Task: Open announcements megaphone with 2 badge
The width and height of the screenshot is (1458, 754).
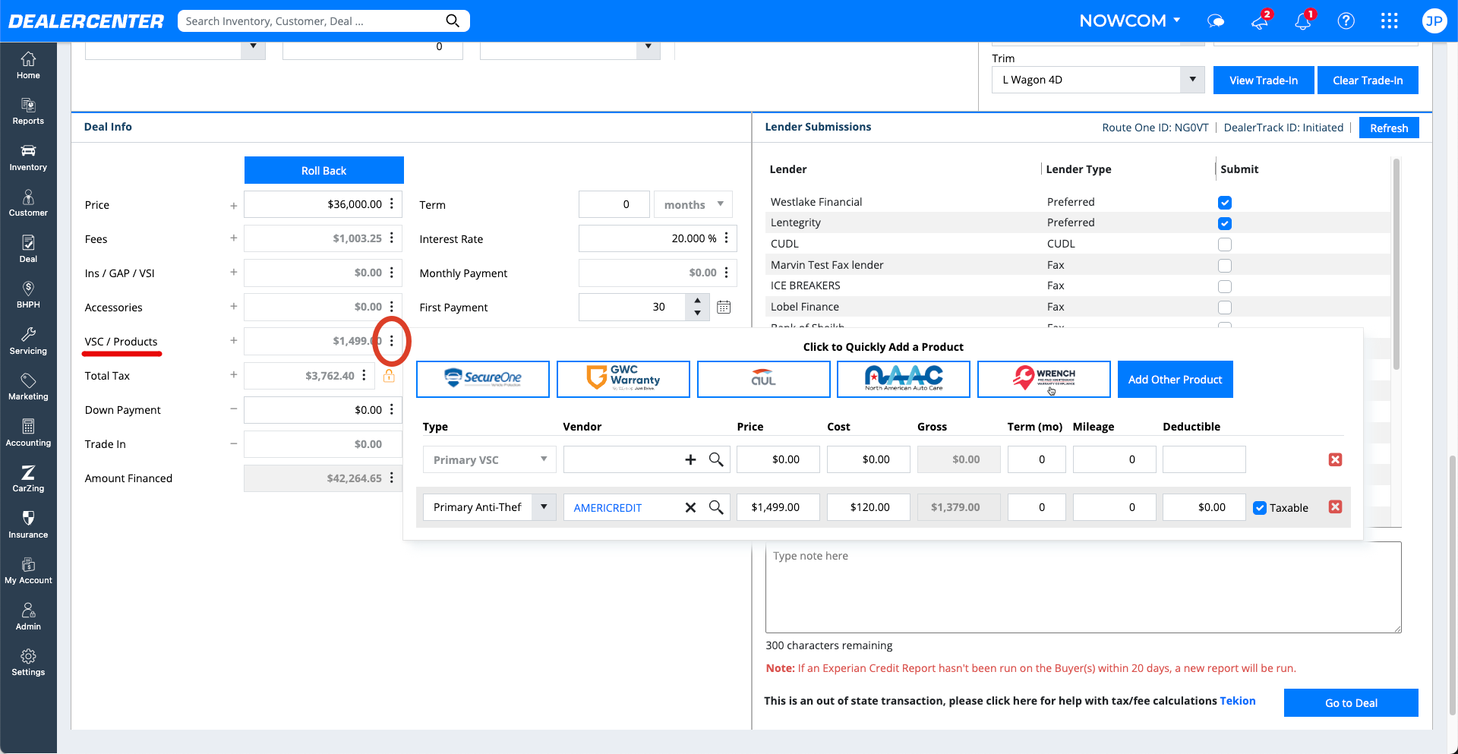Action: coord(1260,21)
